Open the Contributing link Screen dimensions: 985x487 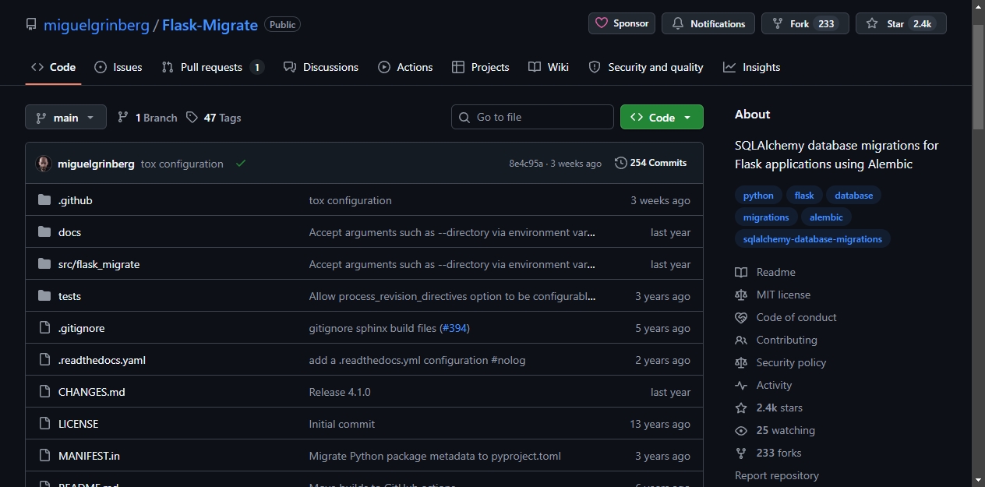(776, 340)
